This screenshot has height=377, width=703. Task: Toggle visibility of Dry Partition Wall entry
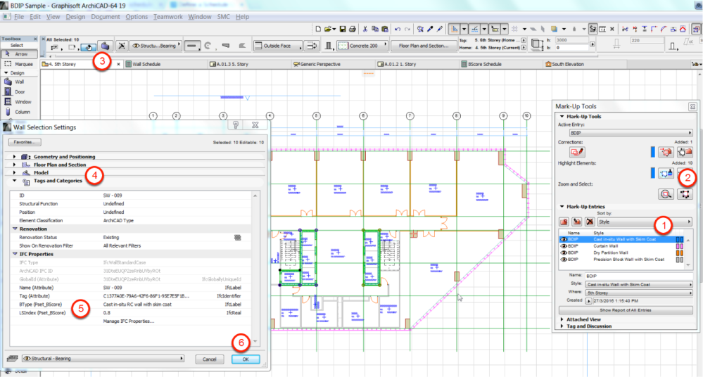pyautogui.click(x=564, y=253)
